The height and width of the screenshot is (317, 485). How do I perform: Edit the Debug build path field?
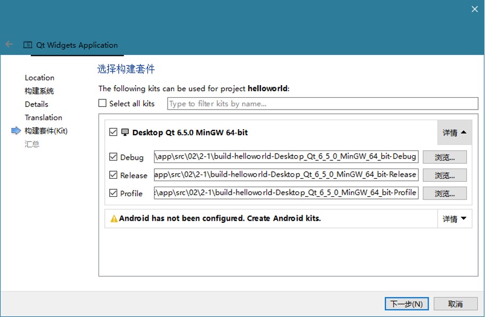[286, 157]
